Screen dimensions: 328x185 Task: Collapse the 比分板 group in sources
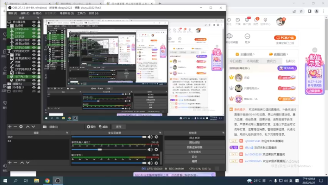[8, 25]
